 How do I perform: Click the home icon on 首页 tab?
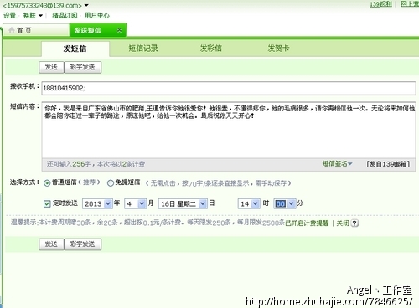(x=12, y=30)
